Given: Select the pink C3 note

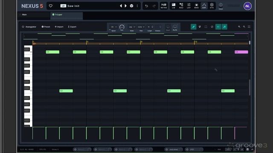Looking at the screenshot, I should [x=241, y=52].
